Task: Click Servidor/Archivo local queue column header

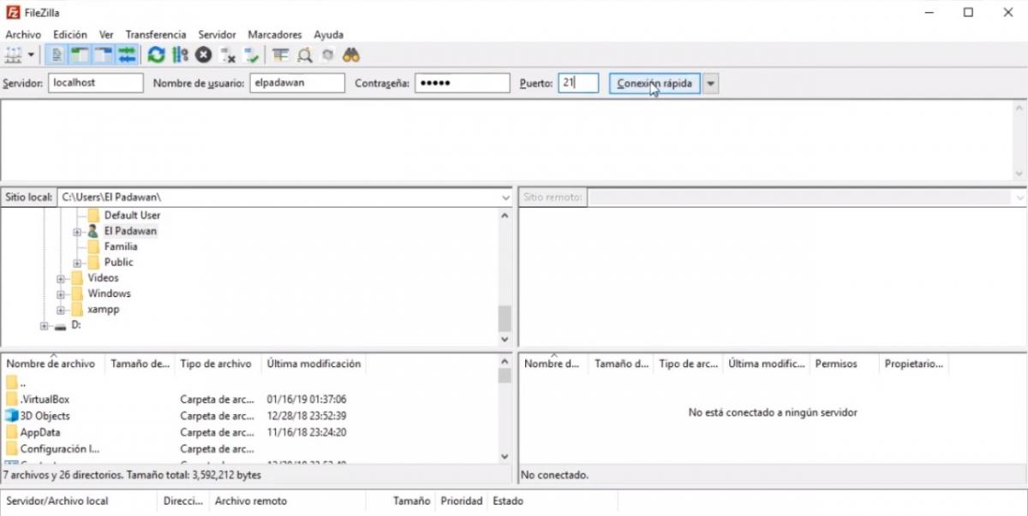Action: (57, 501)
